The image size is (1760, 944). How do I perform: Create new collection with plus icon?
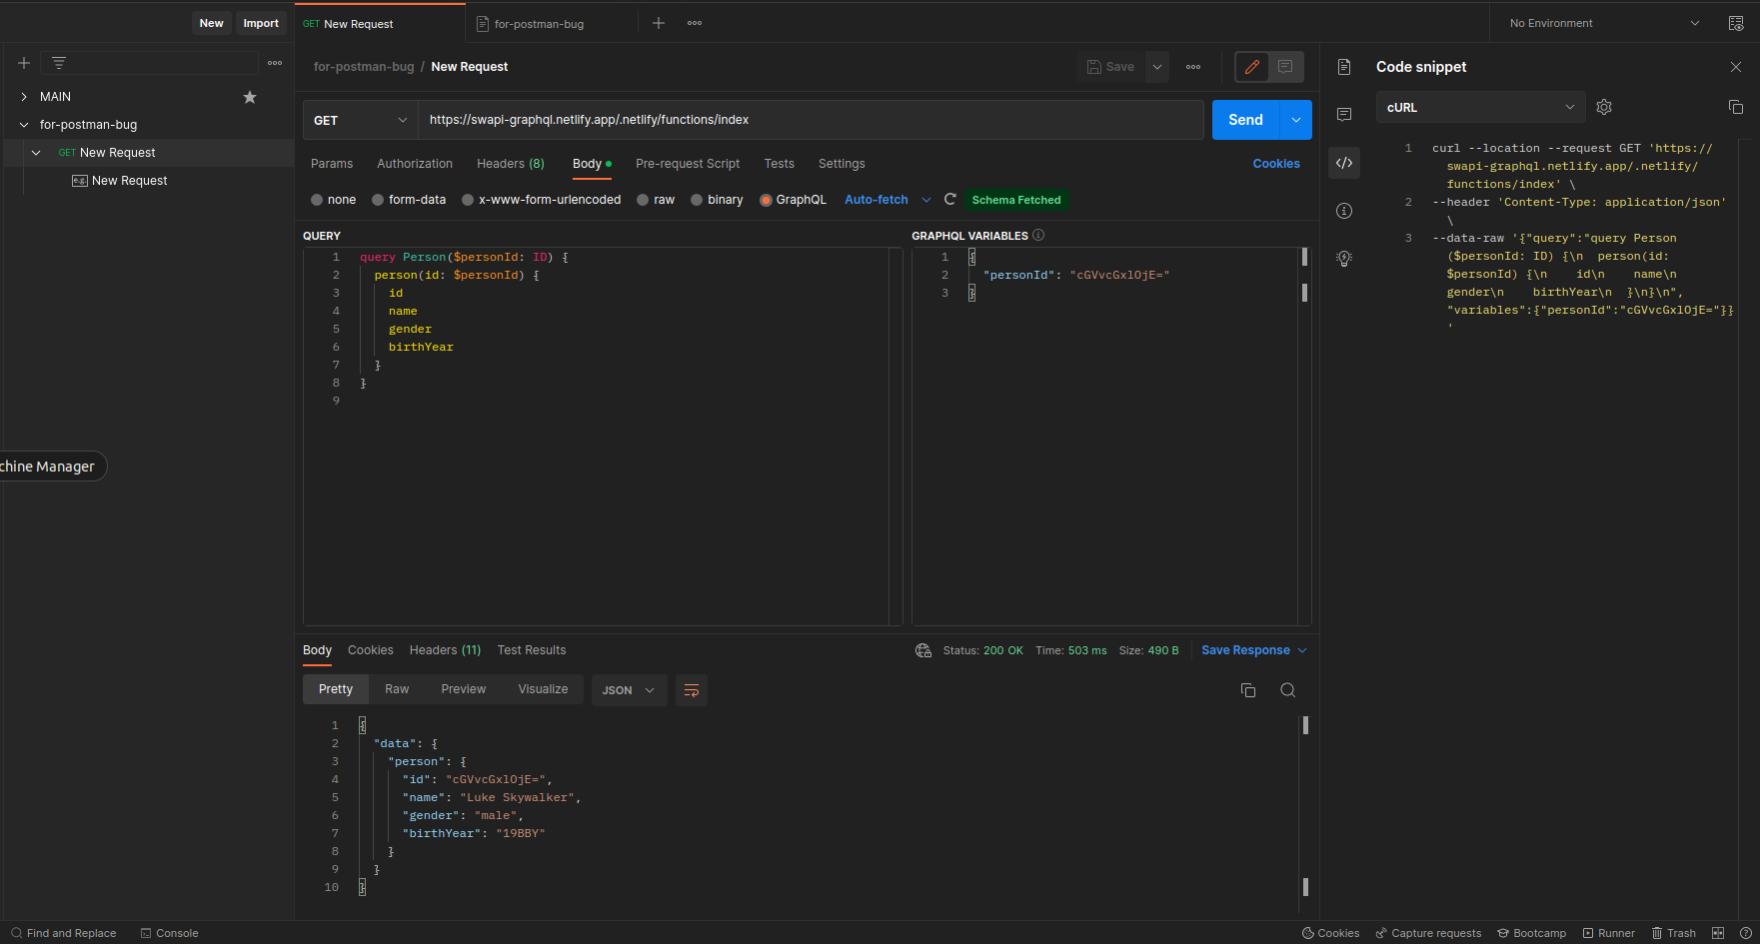(24, 63)
